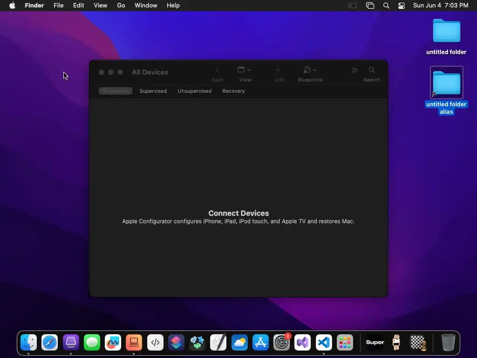The height and width of the screenshot is (358, 477).
Task: Click the Stage Manager menu bar icon
Action: (353, 6)
